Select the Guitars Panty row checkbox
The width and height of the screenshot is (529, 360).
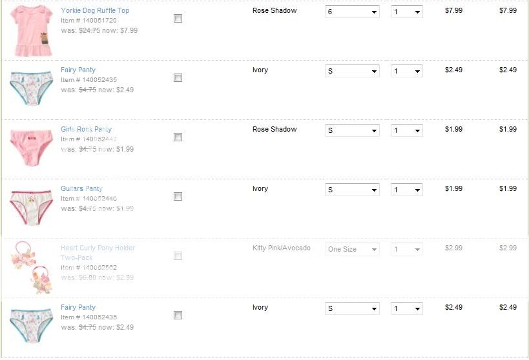click(178, 197)
